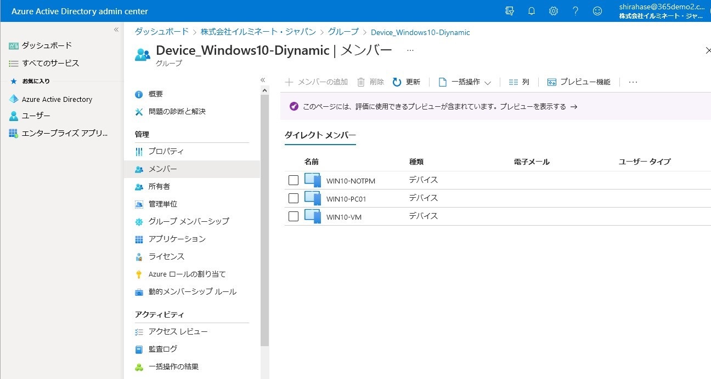711x379 pixels.
Task: Open the Device_Windows10-Diynamic breadcrumb
Action: pos(420,32)
